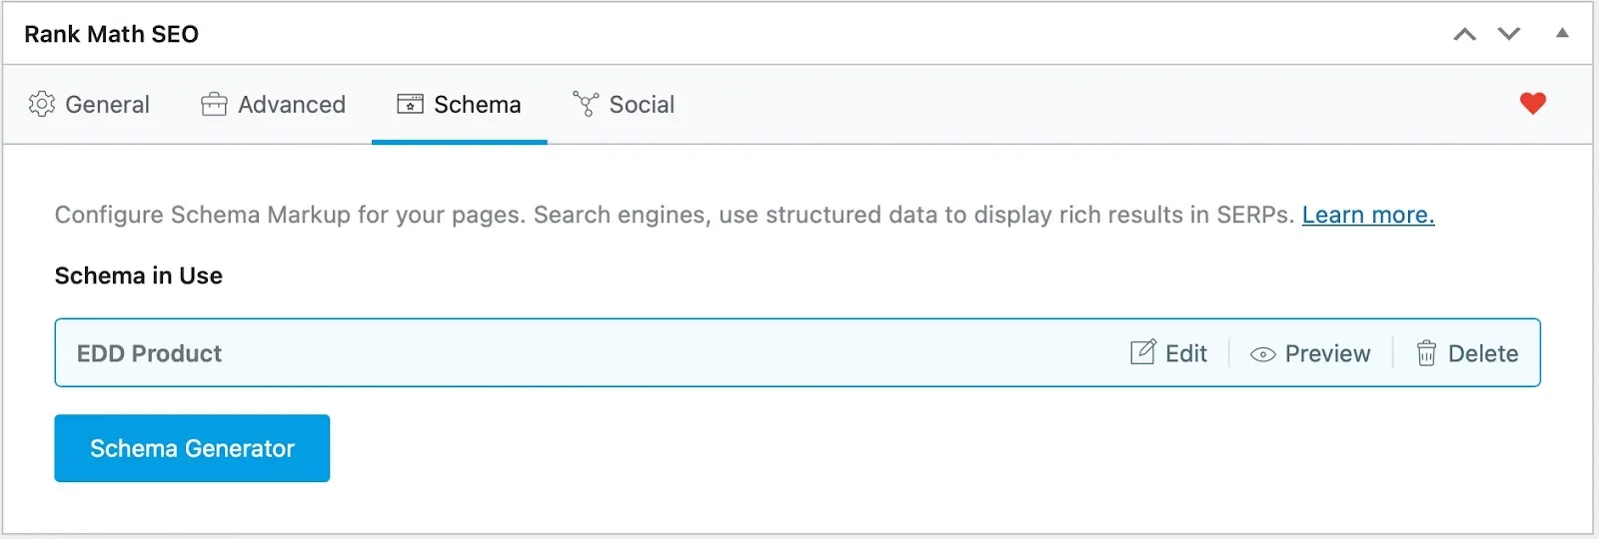Image resolution: width=1599 pixels, height=539 pixels.
Task: Click the Delete text for EDD Product
Action: (x=1483, y=353)
